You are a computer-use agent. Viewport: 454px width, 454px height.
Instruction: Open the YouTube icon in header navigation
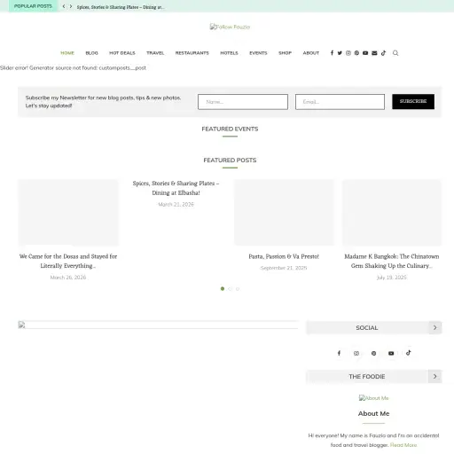click(365, 53)
